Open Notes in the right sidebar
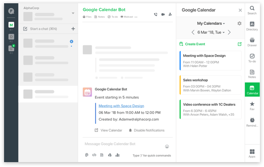 [x=252, y=74]
